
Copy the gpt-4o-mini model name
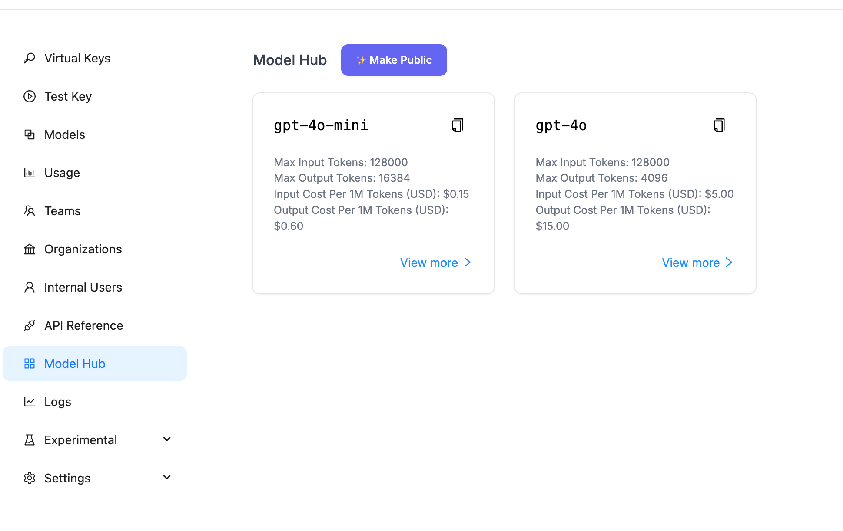458,125
